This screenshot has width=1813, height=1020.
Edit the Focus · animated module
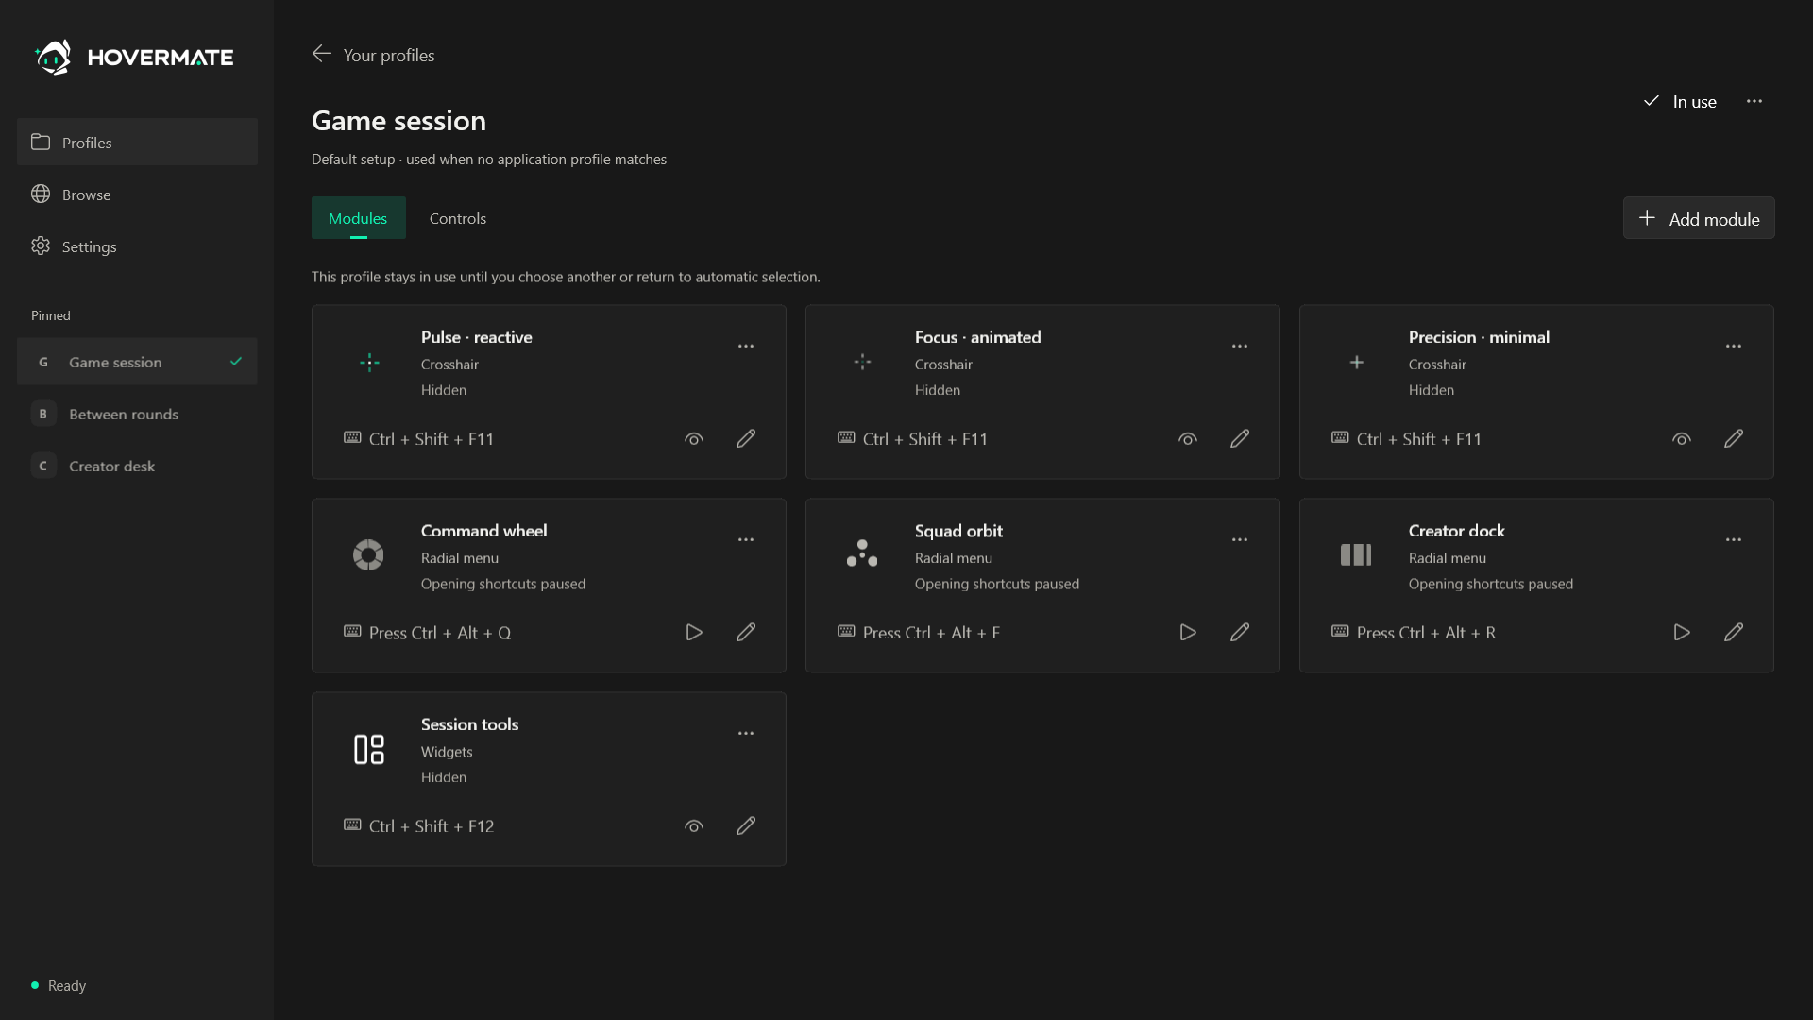(x=1240, y=438)
